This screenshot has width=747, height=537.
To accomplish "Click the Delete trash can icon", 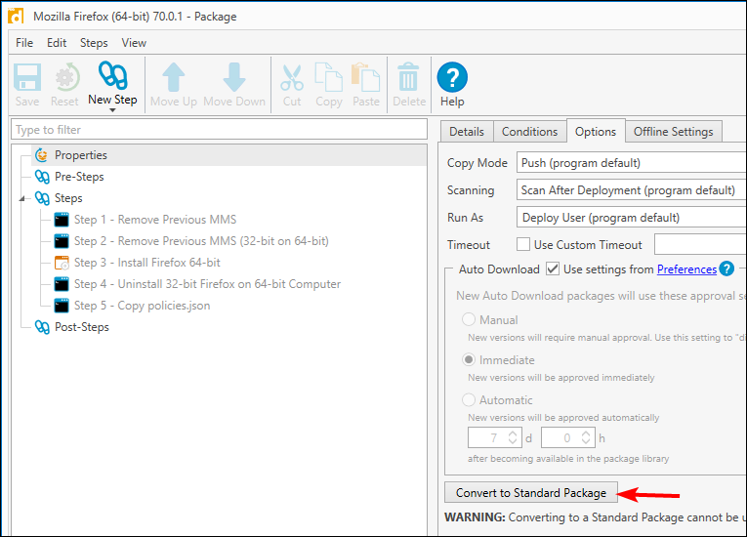I will click(x=409, y=78).
